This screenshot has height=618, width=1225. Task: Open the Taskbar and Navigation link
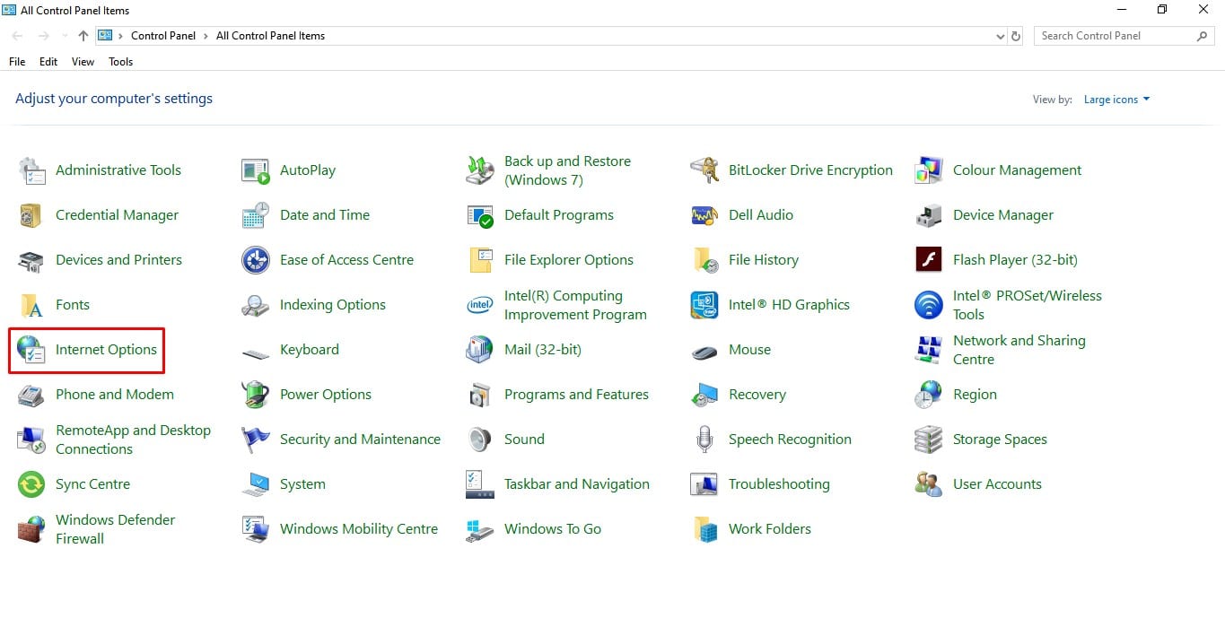pyautogui.click(x=576, y=484)
